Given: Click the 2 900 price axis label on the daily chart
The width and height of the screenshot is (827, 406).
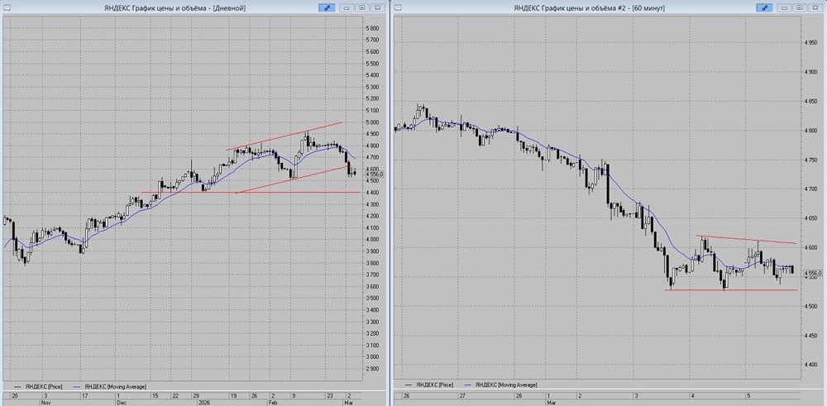Looking at the screenshot, I should click(374, 369).
